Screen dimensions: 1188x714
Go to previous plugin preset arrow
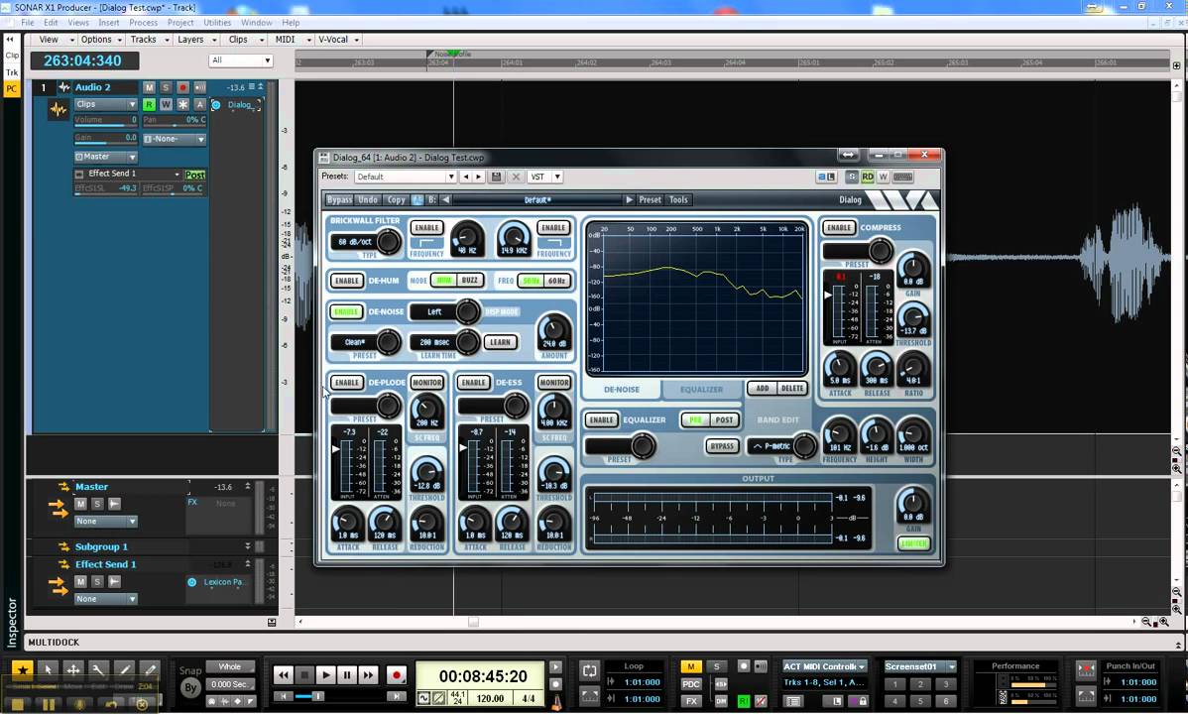(466, 177)
